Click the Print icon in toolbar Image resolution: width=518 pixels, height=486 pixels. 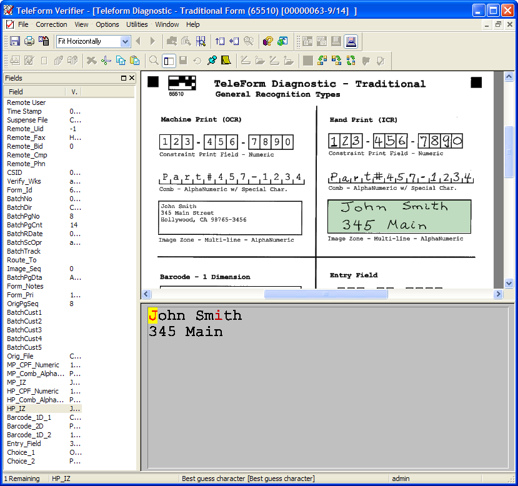point(29,41)
